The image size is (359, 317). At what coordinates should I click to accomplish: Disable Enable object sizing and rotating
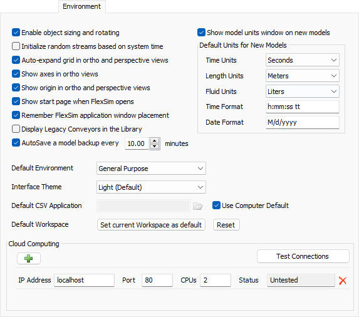(16, 33)
